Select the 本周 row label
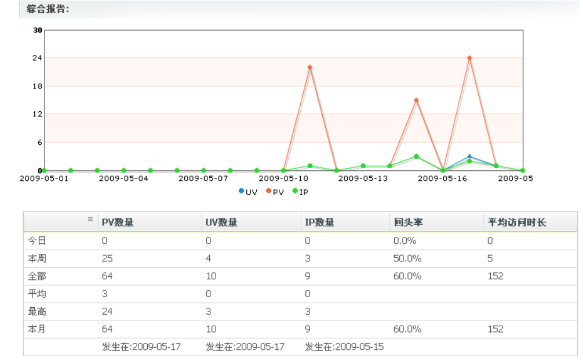 click(37, 258)
